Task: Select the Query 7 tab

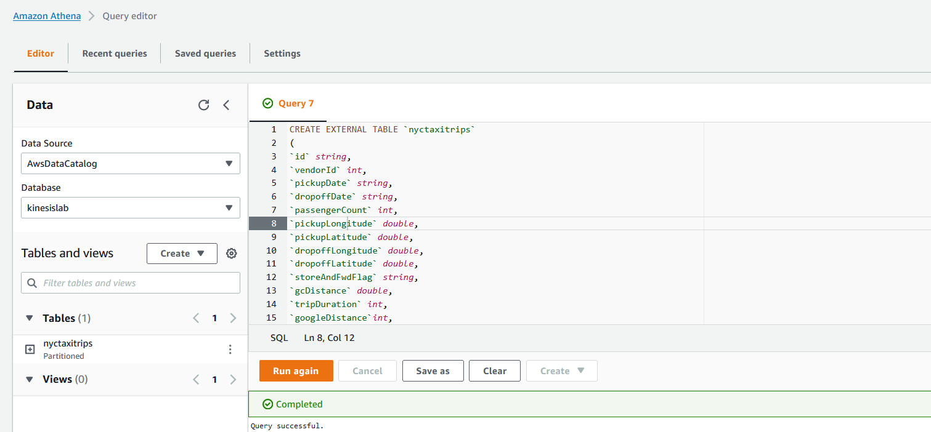Action: click(288, 103)
